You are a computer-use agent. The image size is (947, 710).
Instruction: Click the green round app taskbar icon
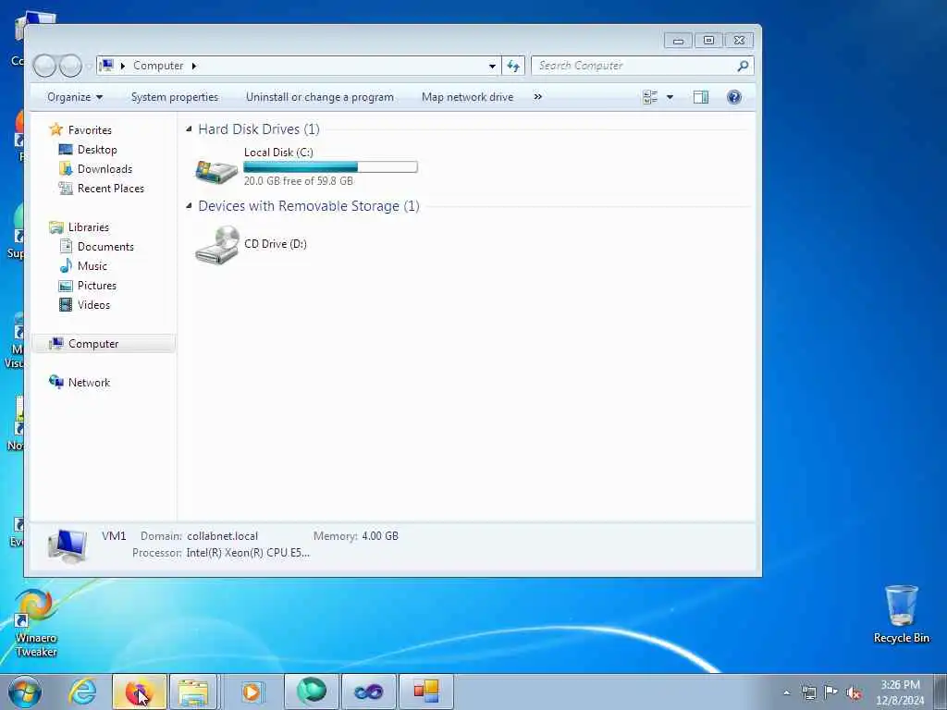[311, 692]
